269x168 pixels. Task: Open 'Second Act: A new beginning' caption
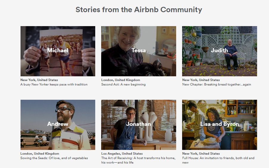[123, 84]
